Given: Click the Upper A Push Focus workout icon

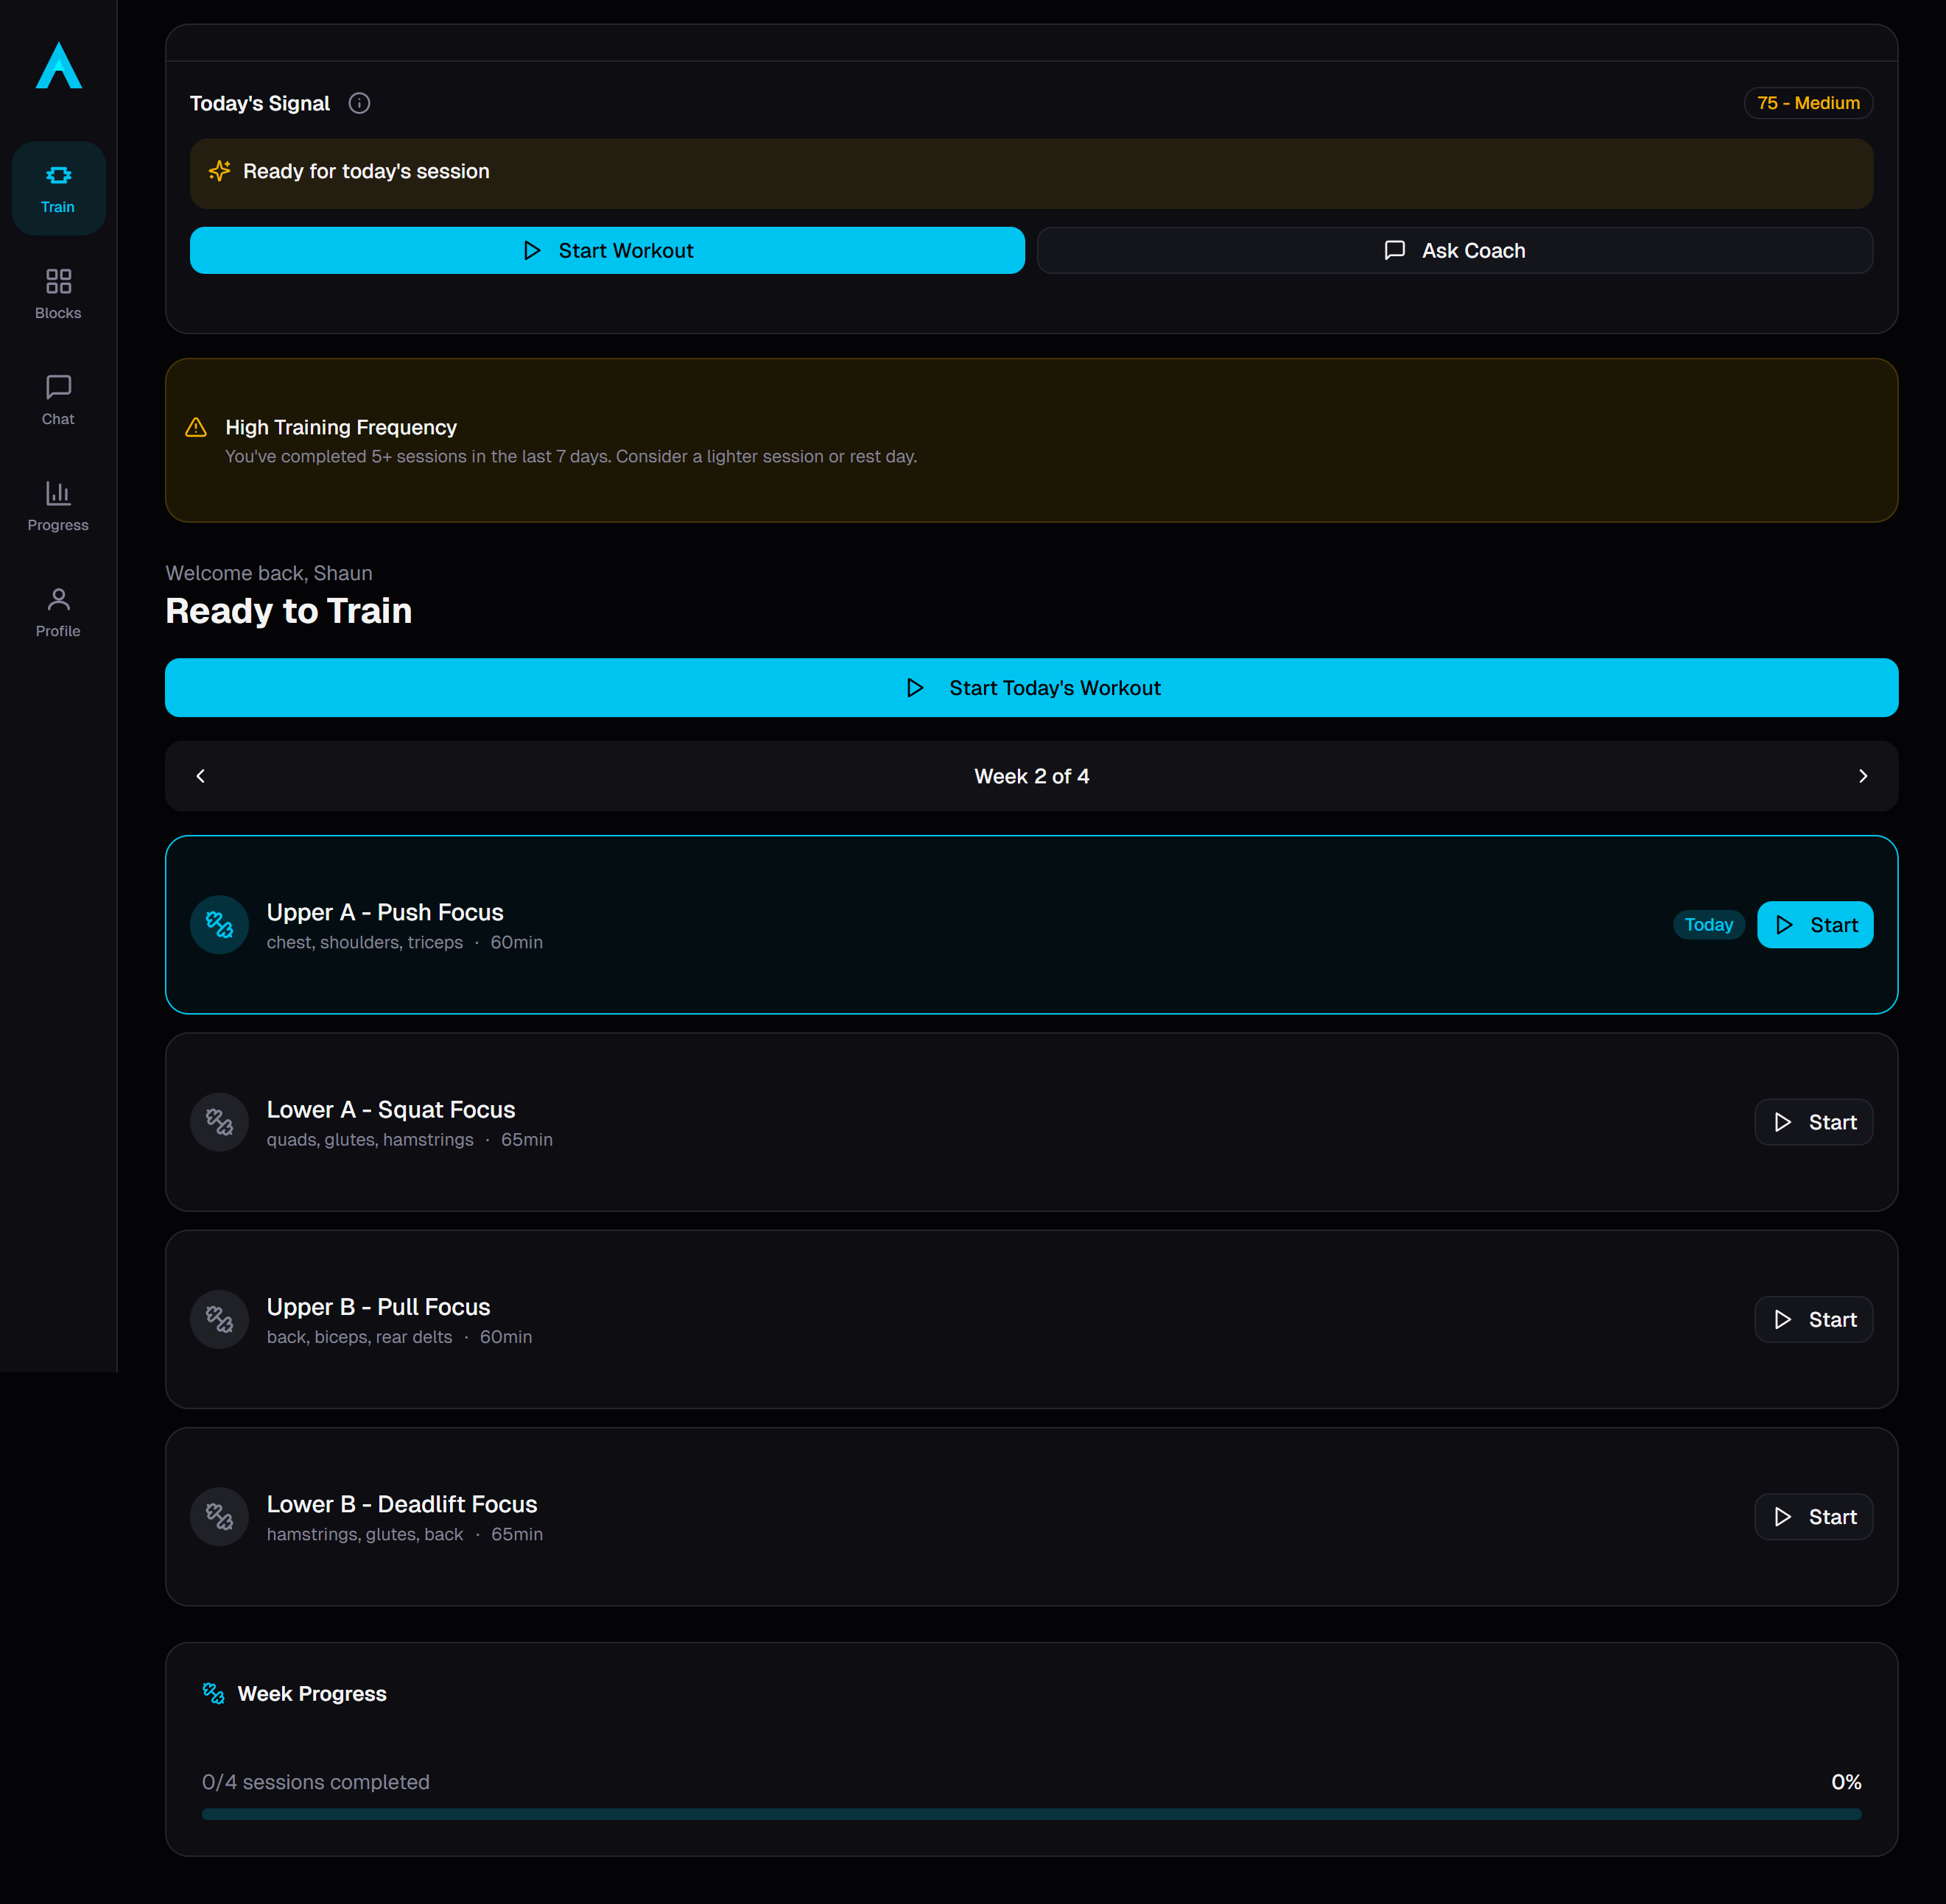Looking at the screenshot, I should 219,924.
